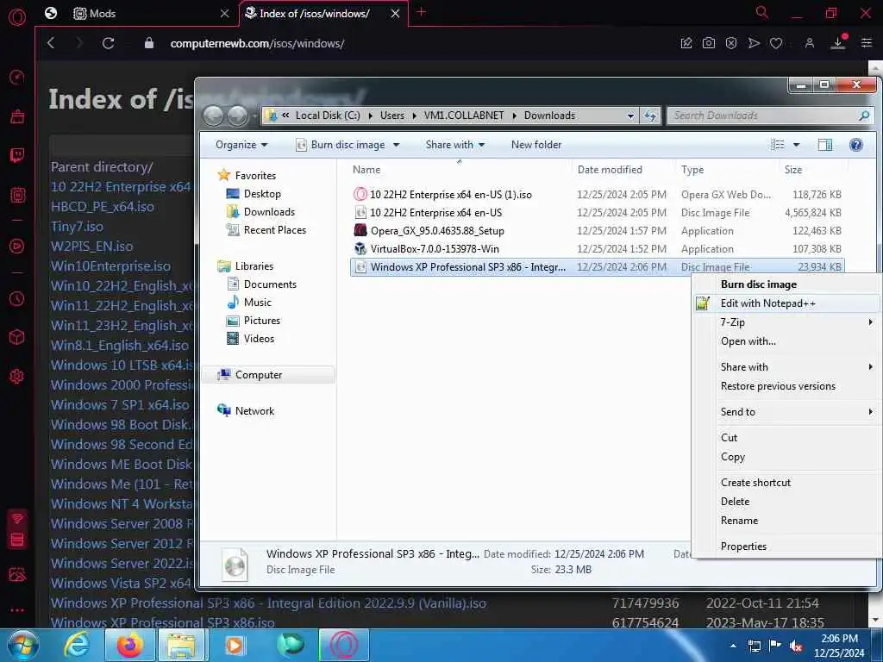Click the search icon in Opera title bar
The height and width of the screenshot is (662, 883).
click(x=762, y=12)
